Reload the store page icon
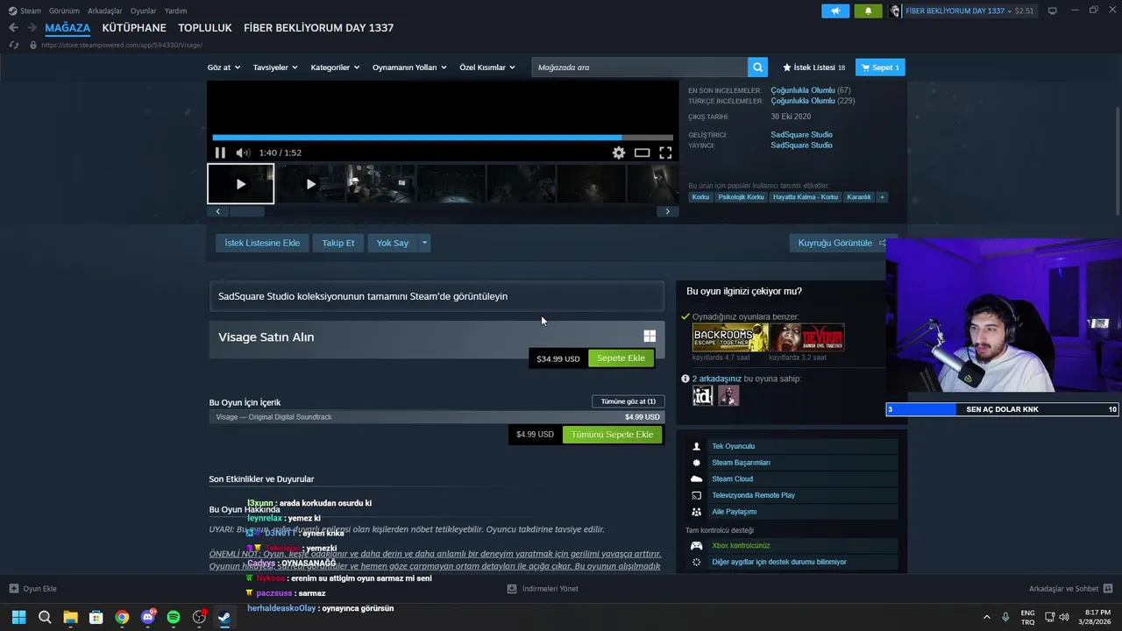 pos(13,45)
